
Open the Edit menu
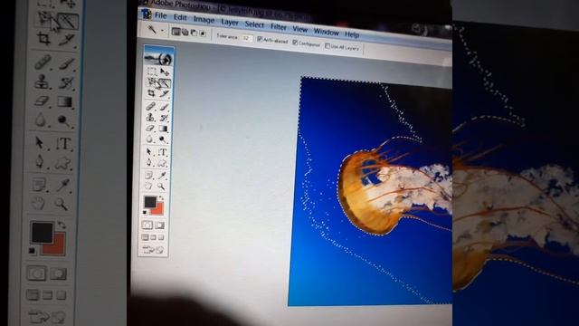[180, 17]
